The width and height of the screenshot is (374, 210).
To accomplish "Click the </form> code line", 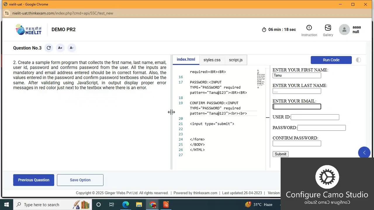I will [197, 139].
